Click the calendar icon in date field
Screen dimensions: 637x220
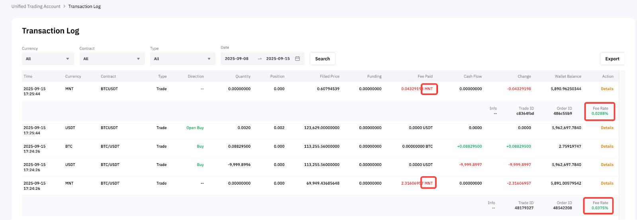297,59
